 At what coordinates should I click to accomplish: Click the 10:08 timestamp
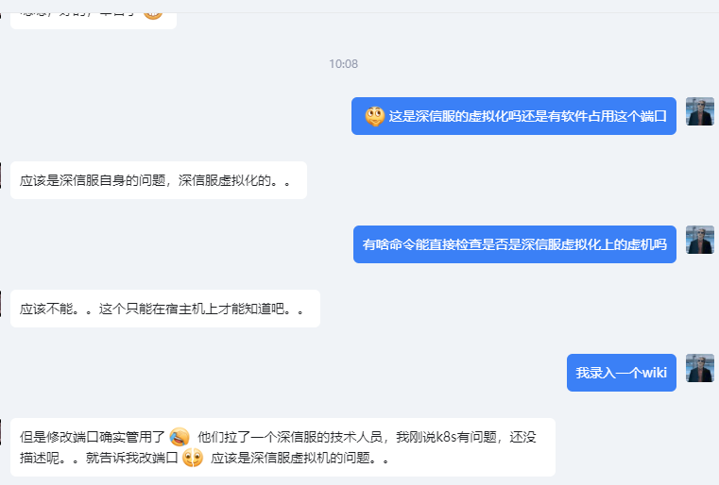(343, 64)
